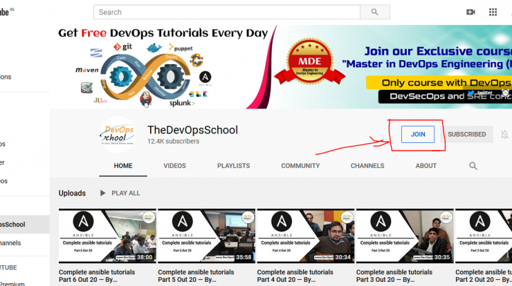Select the highlighted DevOpsSchool sidebar entry
512x286 pixels.
[25, 225]
